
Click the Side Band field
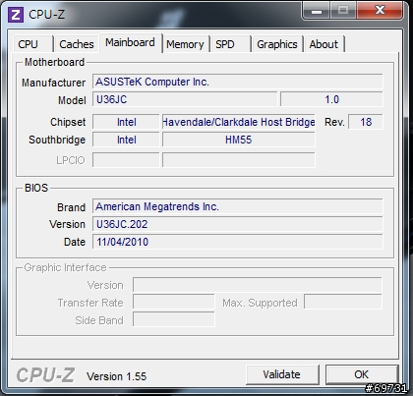tap(174, 319)
